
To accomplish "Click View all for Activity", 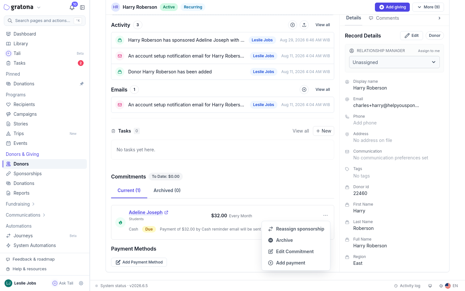I will point(323,25).
